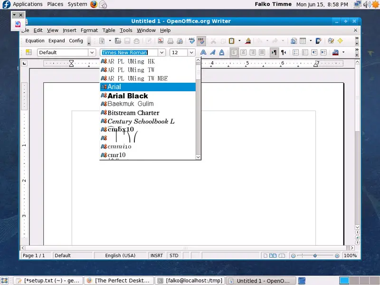
Task: Open the Table menu
Action: pos(109,30)
